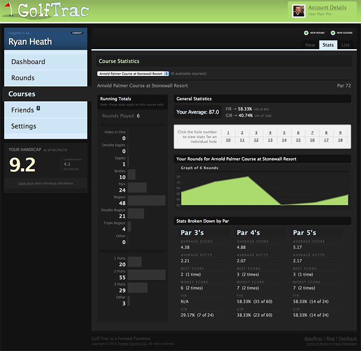The width and height of the screenshot is (361, 351).
Task: Click the Par 5's heading
Action: (x=304, y=233)
